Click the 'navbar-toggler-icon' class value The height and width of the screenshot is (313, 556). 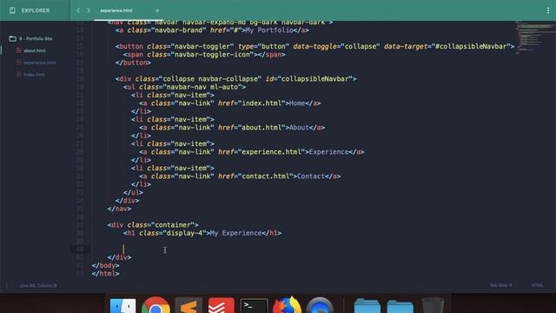(x=212, y=55)
